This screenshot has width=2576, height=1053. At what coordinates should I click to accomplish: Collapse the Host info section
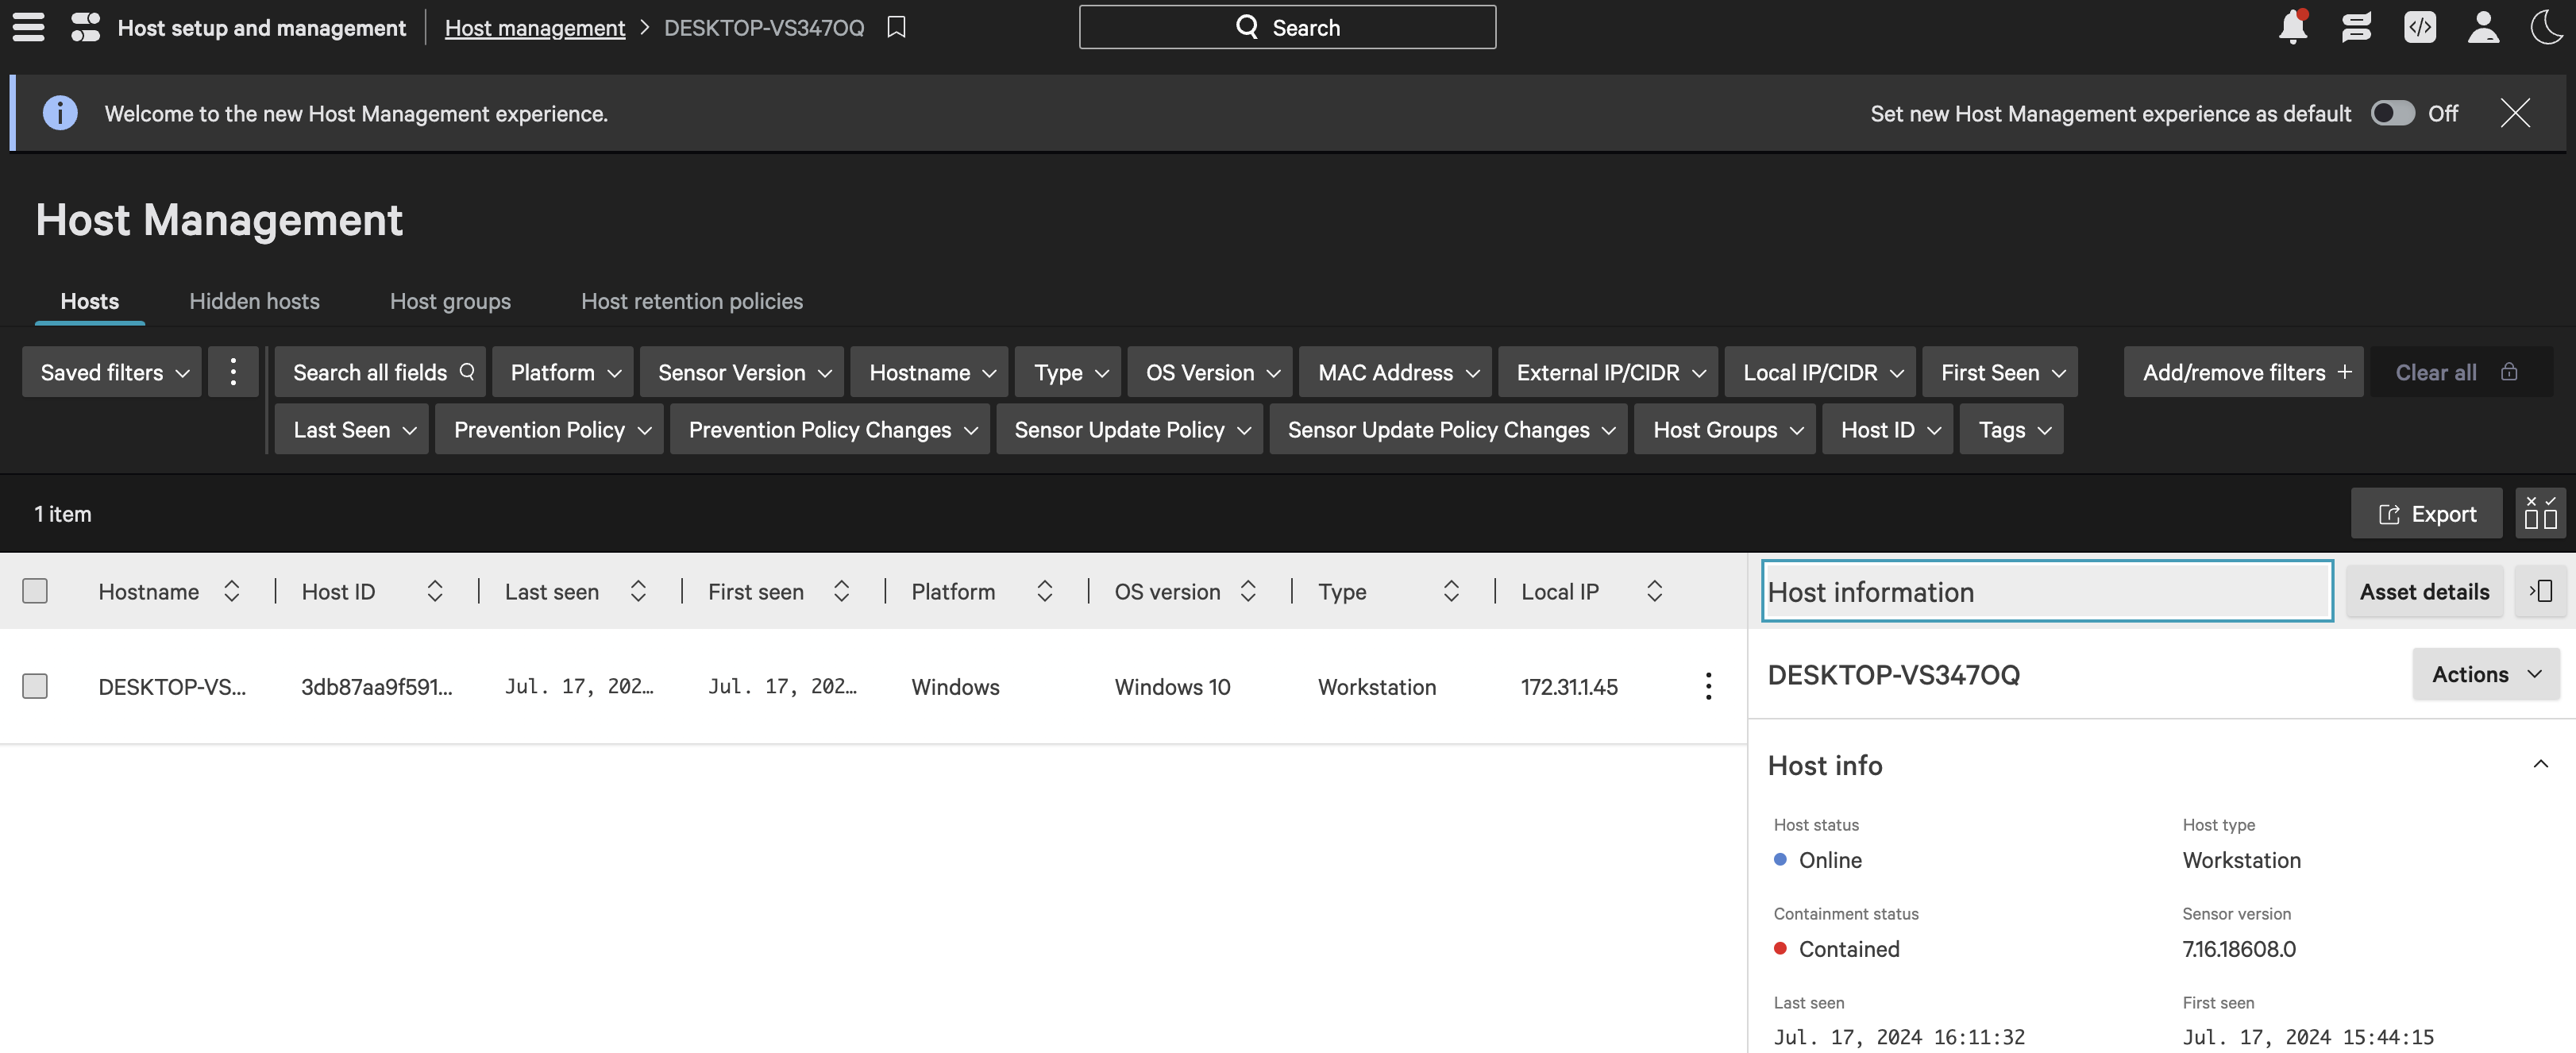(x=2541, y=765)
